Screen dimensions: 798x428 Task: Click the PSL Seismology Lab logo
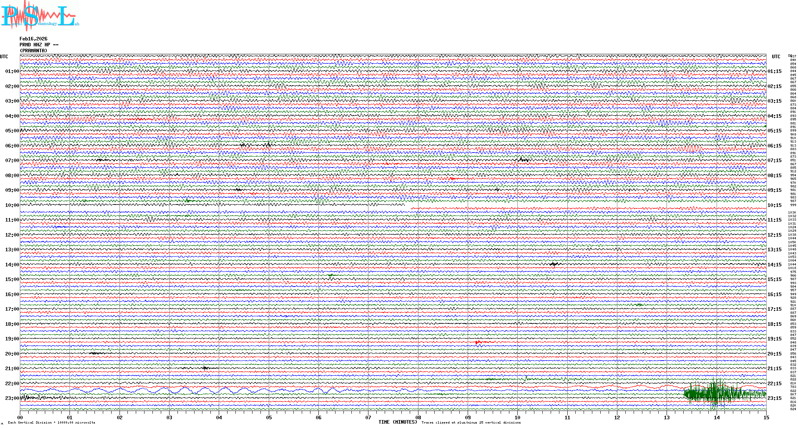(40, 16)
